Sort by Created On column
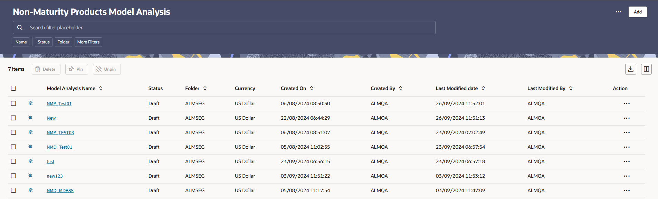Image resolution: width=658 pixels, height=199 pixels. click(312, 88)
